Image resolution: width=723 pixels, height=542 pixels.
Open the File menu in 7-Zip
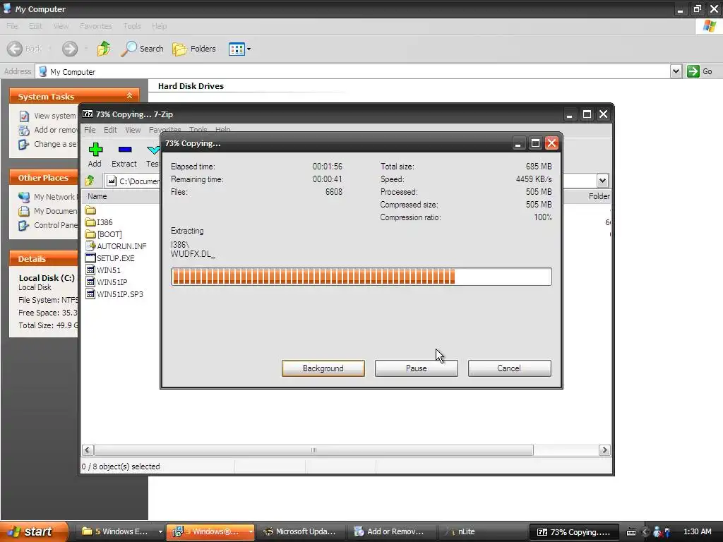tap(90, 130)
